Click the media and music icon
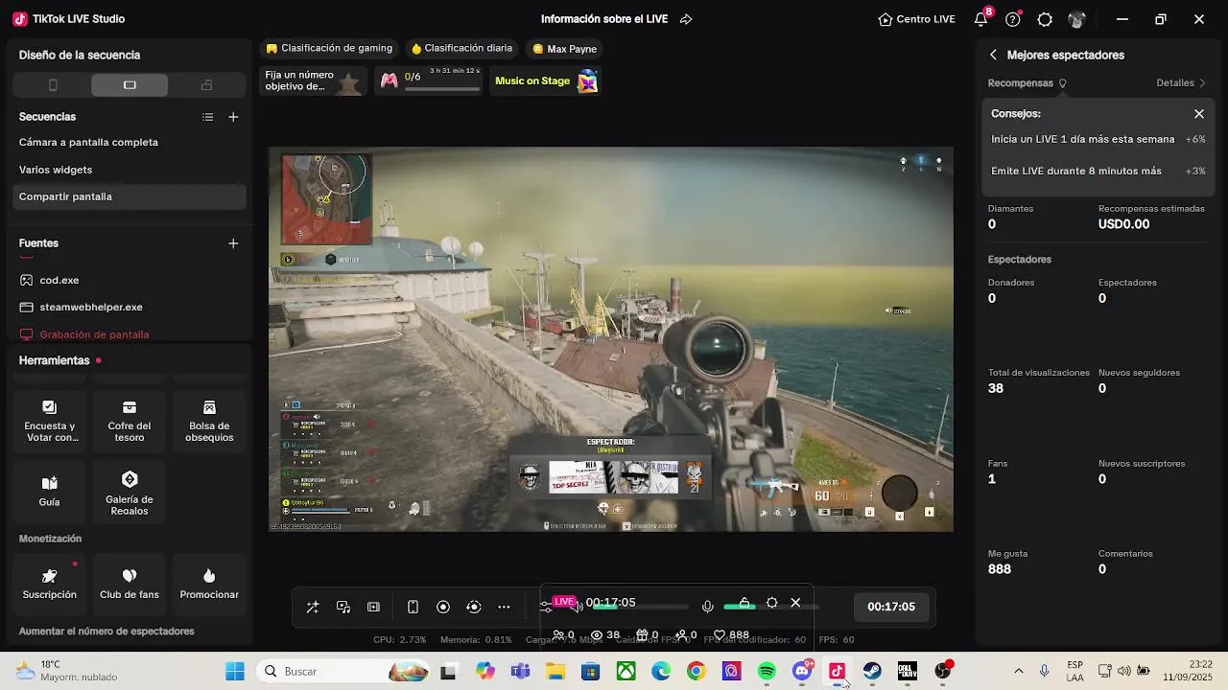The height and width of the screenshot is (690, 1228). 343,607
